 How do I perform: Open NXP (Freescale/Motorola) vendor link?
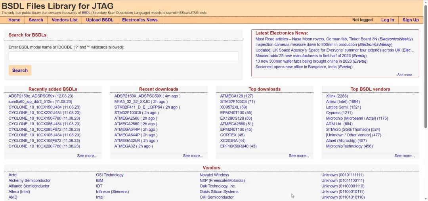222,180
